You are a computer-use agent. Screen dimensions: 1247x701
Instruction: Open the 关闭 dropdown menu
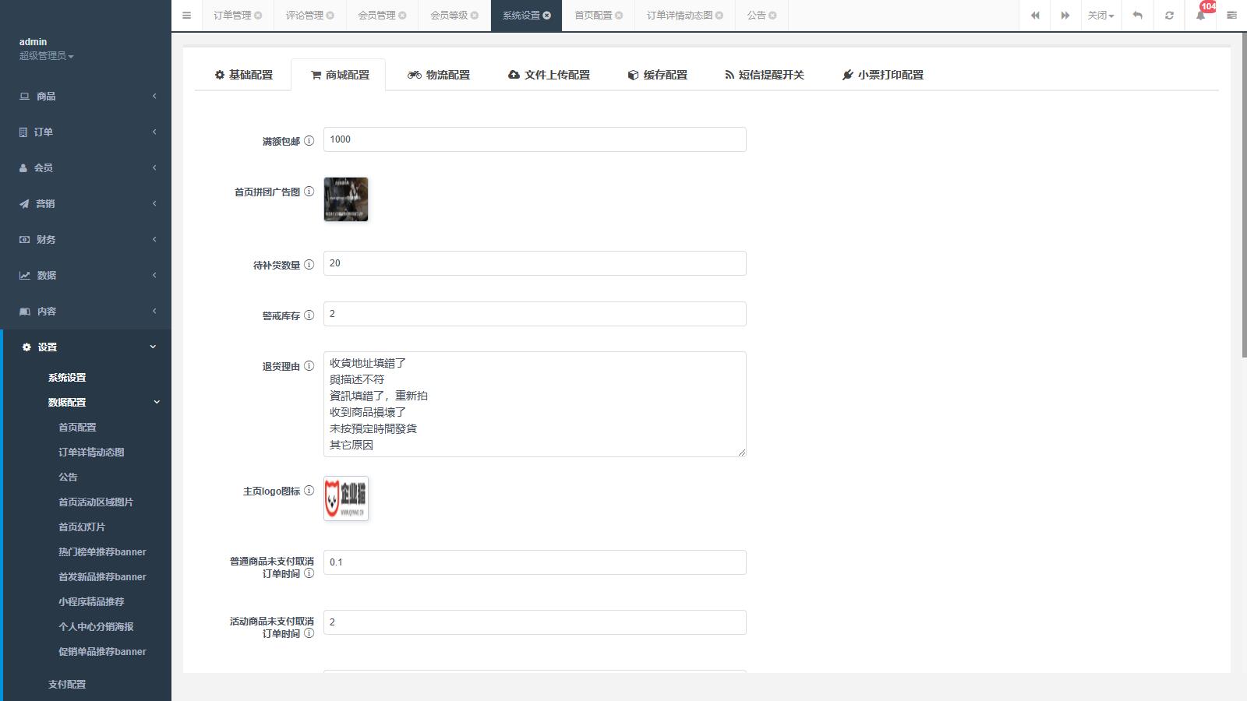coord(1100,16)
